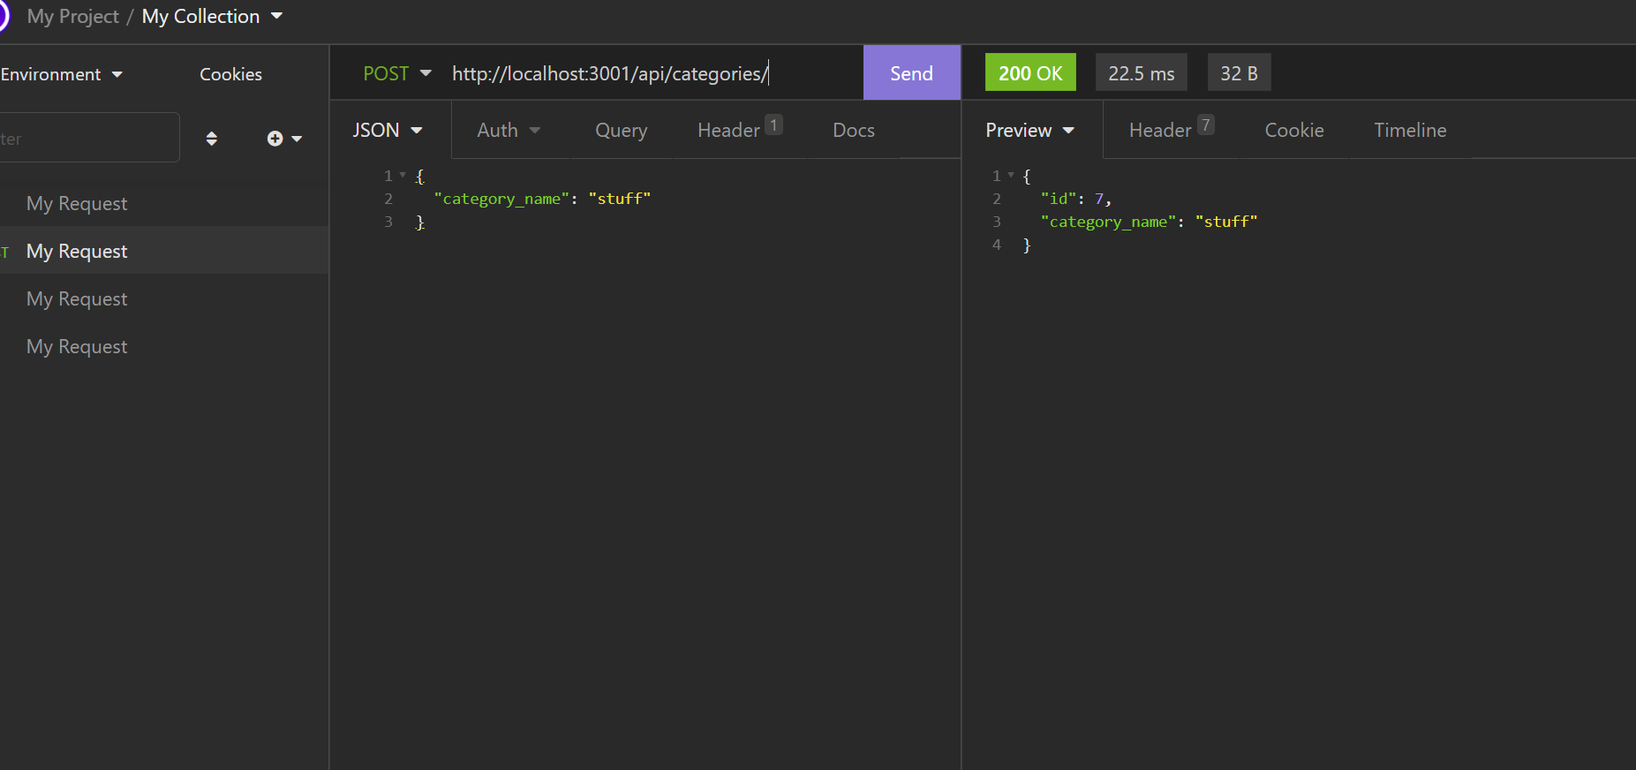
Task: Open the Environment dropdown
Action: tap(61, 74)
